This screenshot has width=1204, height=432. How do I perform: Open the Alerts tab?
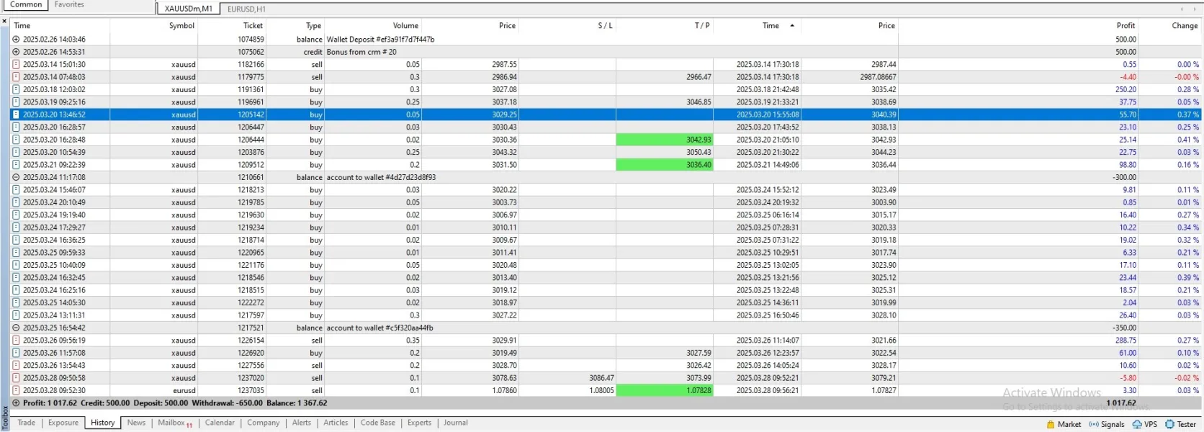click(302, 423)
